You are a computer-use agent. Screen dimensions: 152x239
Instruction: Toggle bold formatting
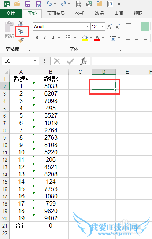tap(37, 38)
